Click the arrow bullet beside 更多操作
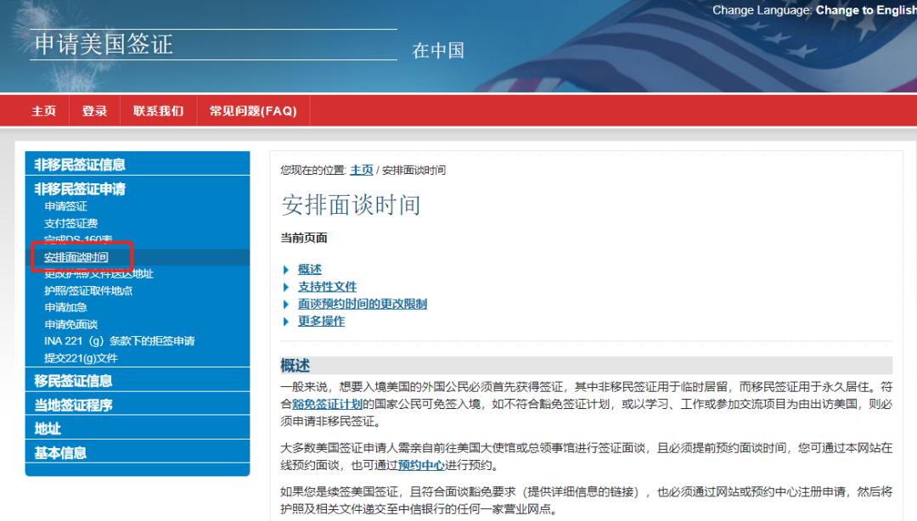 (286, 322)
